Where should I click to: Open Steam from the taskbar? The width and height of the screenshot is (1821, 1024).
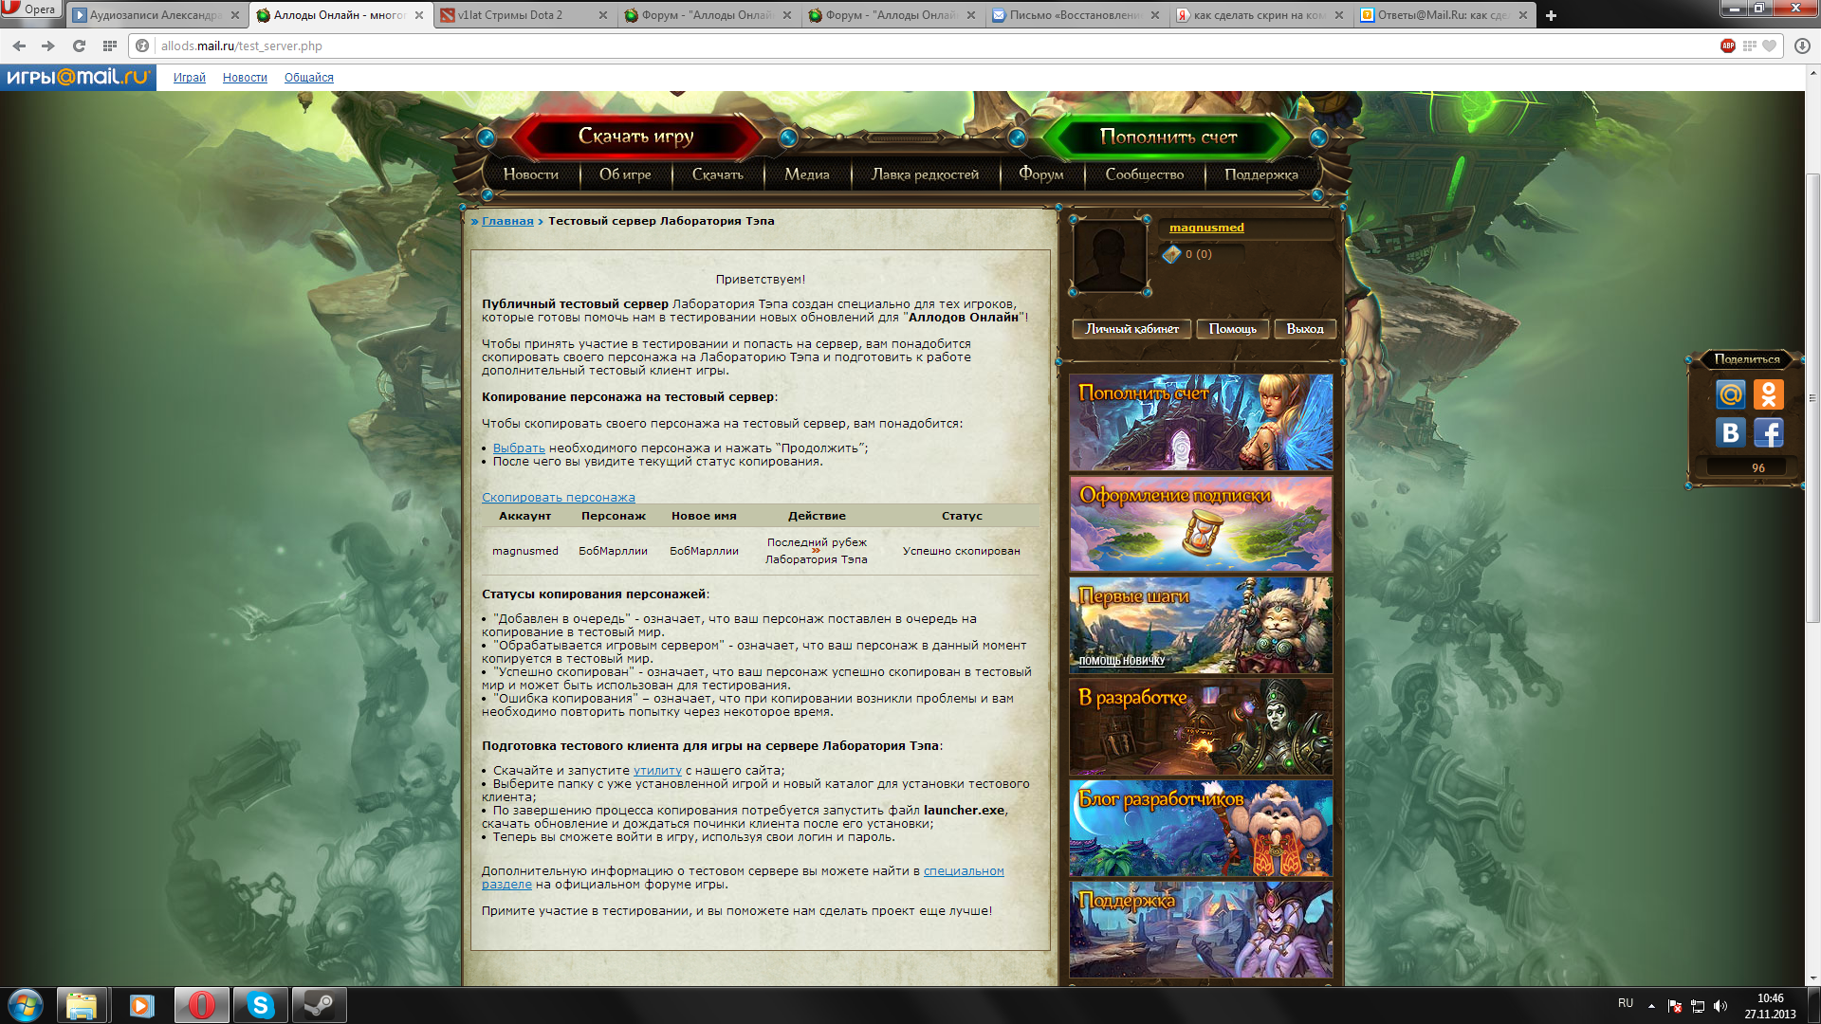click(319, 1005)
